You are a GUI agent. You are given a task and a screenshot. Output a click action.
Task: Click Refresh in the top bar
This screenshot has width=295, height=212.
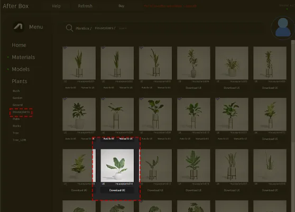[85, 6]
